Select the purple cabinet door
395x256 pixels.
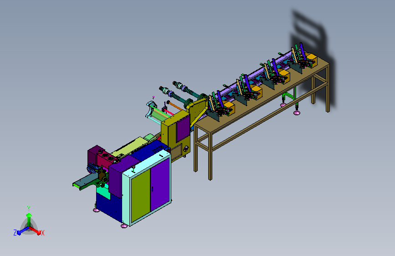click(x=160, y=184)
